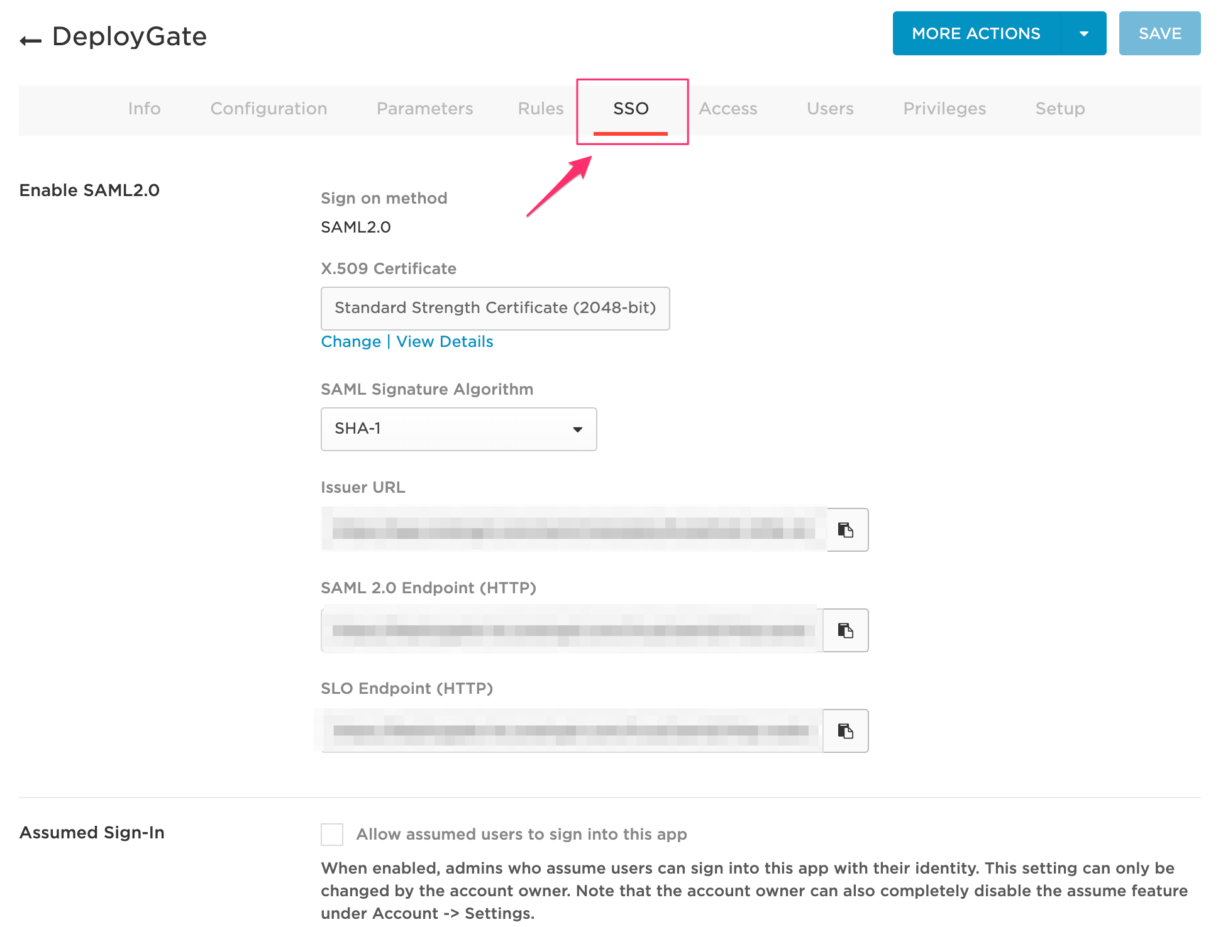This screenshot has height=927, width=1223.
Task: Copy the SLO Endpoint value
Action: coord(845,730)
